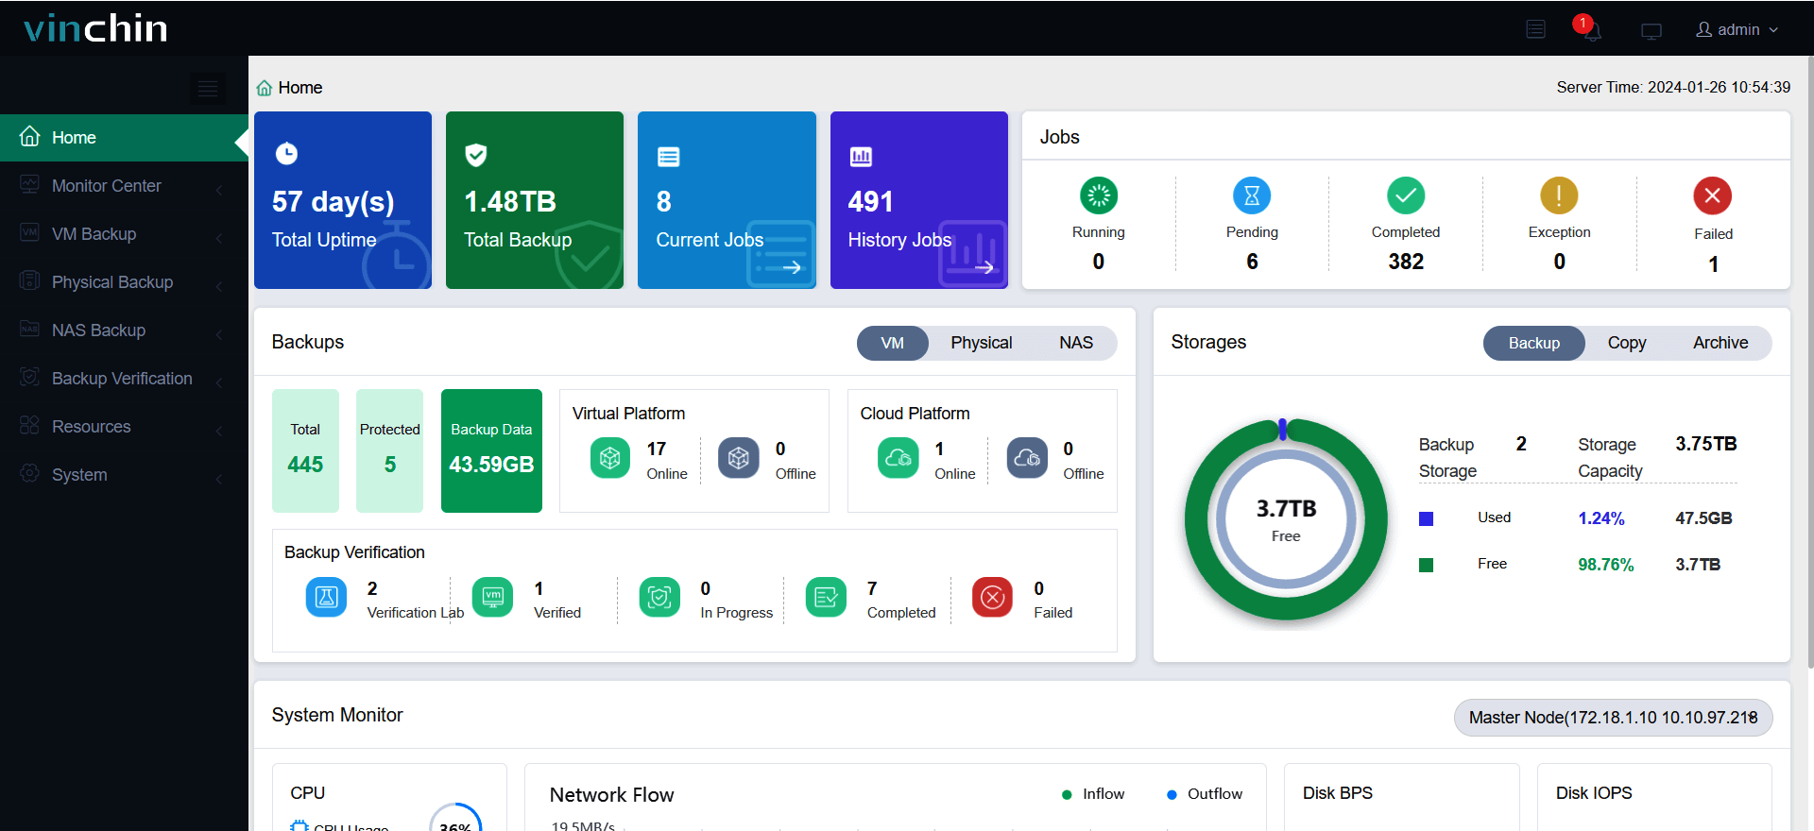Go to Home in the sidebar
The height and width of the screenshot is (831, 1814).
(124, 138)
